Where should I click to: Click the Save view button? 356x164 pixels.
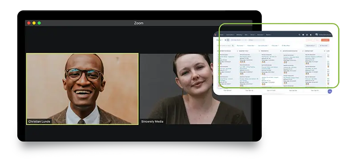[x=324, y=46]
